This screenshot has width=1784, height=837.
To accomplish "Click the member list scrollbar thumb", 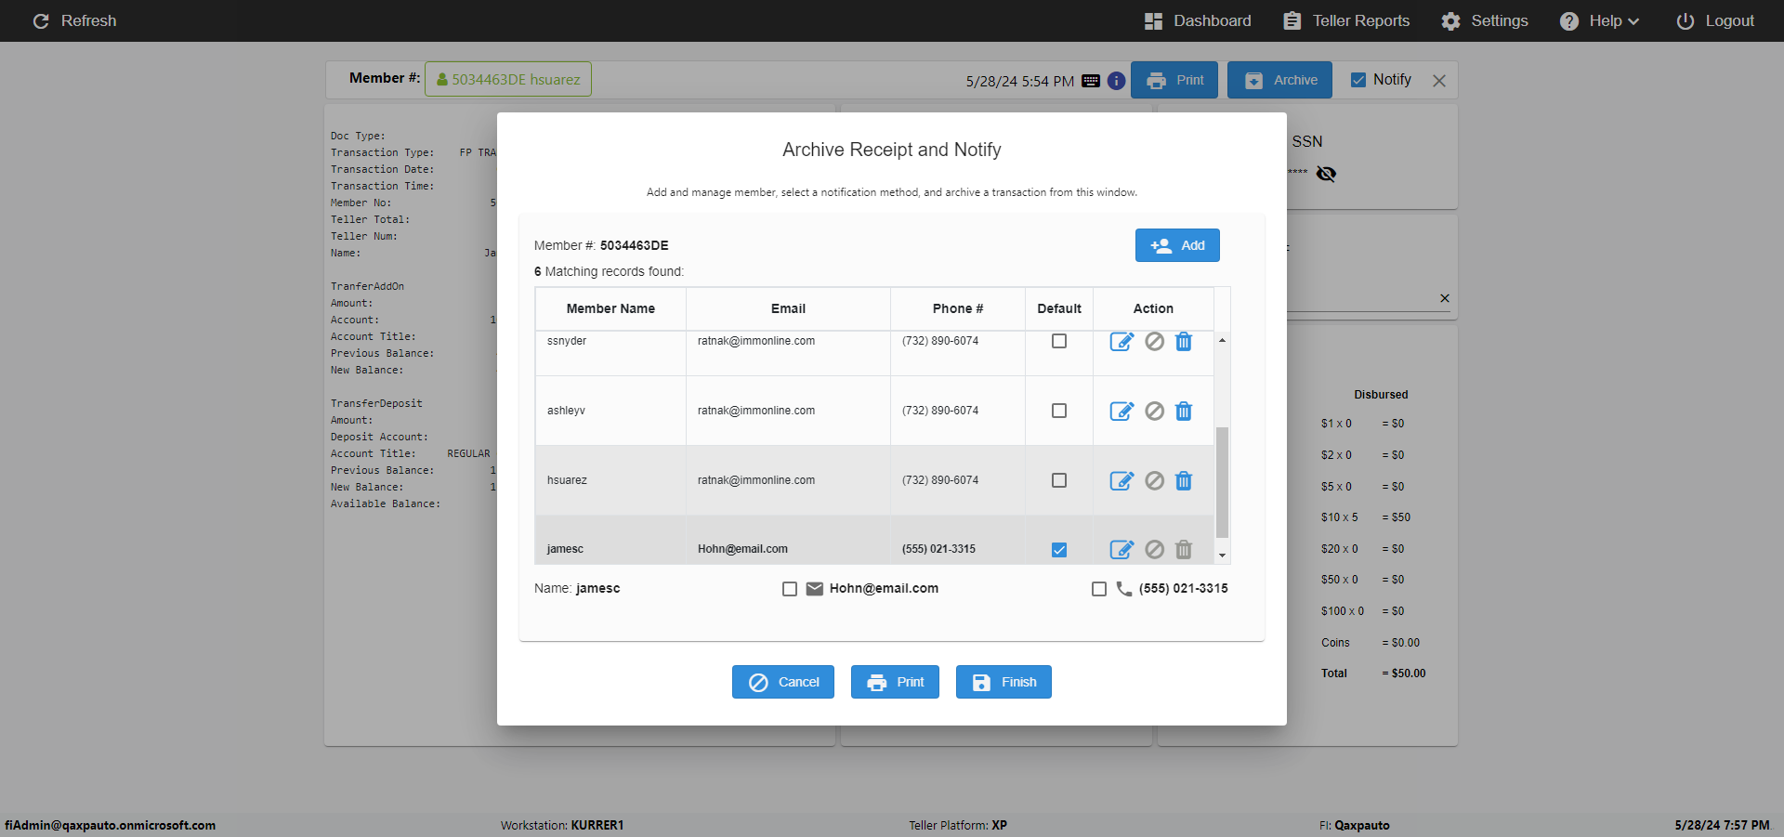I will (x=1223, y=482).
